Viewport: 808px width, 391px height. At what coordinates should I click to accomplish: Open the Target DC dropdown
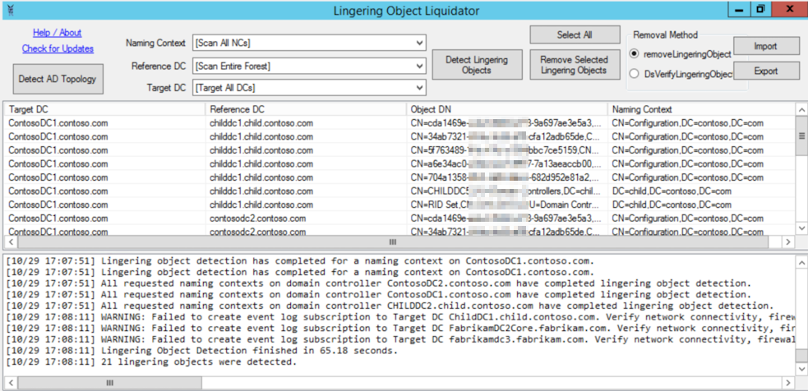pyautogui.click(x=309, y=88)
